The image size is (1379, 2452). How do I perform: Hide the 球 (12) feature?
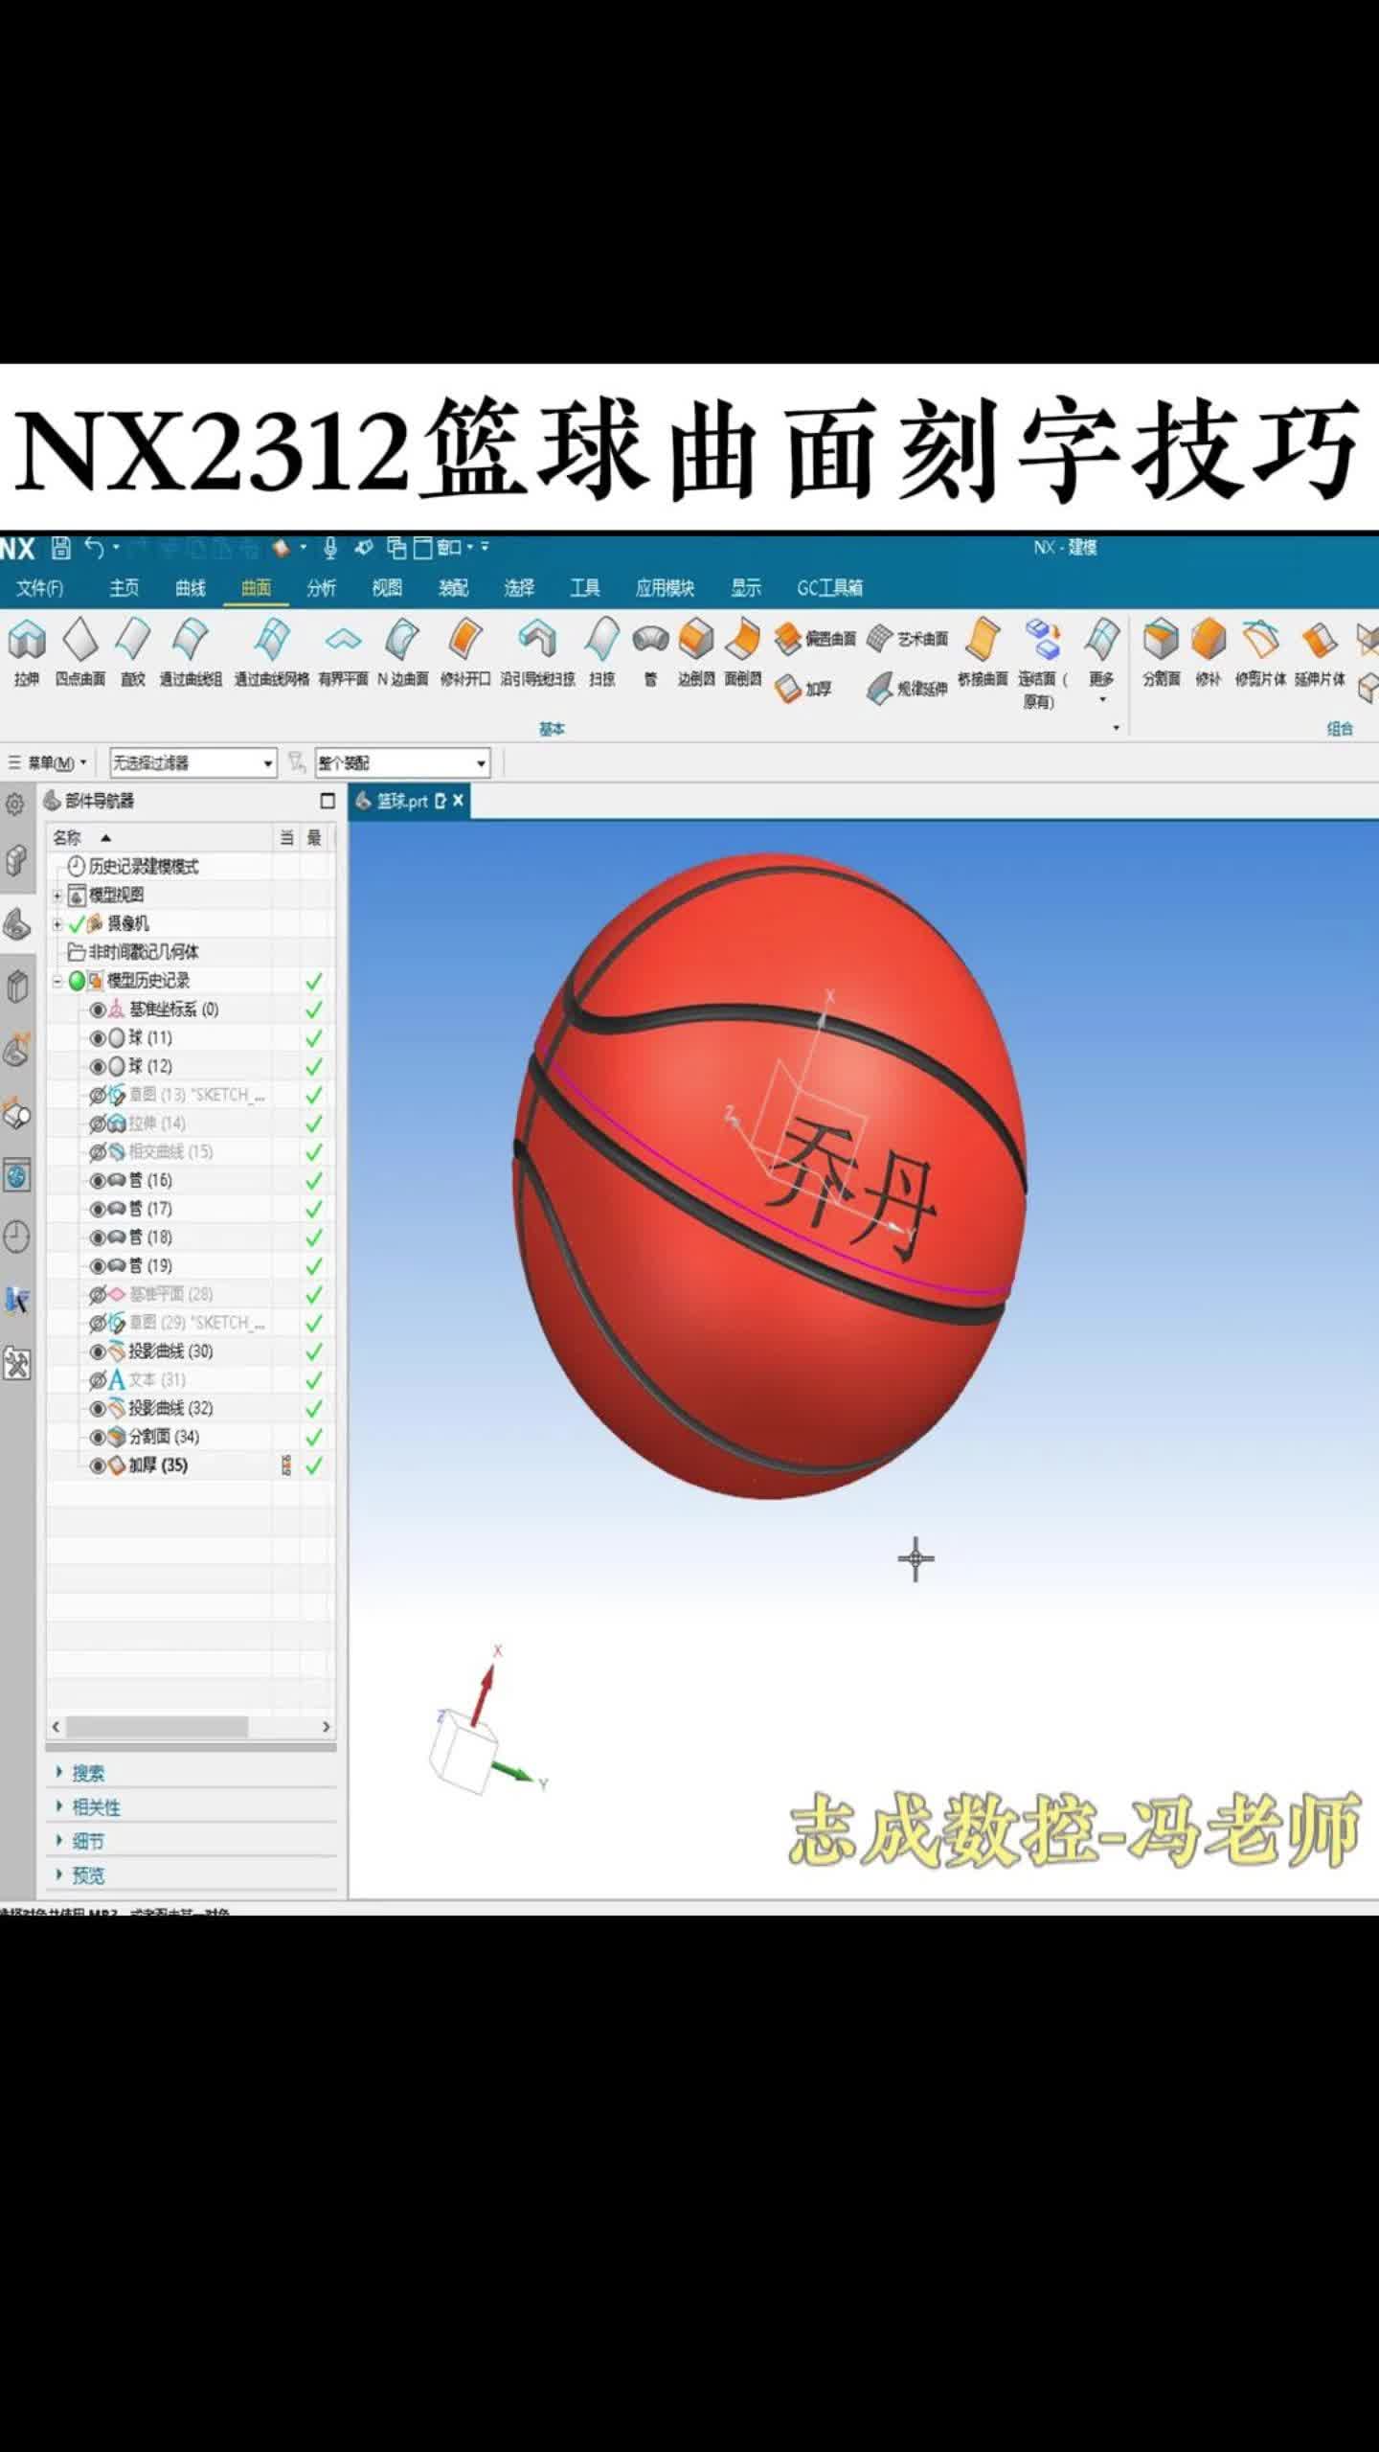coord(98,1066)
